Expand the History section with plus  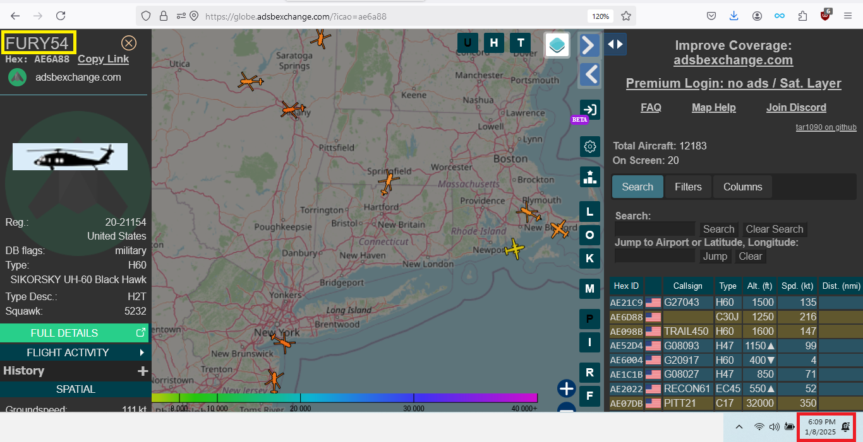click(x=143, y=371)
